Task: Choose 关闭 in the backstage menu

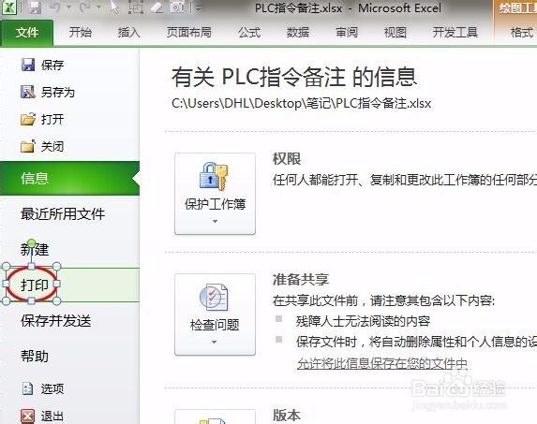Action: (x=52, y=147)
